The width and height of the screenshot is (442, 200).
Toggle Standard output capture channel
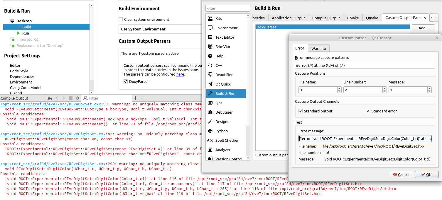pyautogui.click(x=301, y=111)
